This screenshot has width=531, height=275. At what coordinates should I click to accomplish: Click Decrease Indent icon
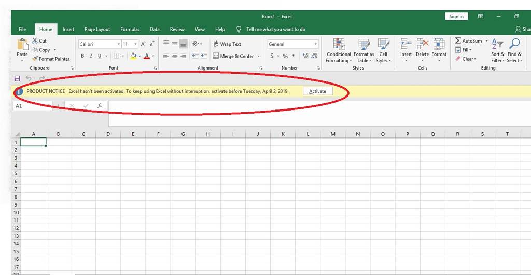click(195, 56)
